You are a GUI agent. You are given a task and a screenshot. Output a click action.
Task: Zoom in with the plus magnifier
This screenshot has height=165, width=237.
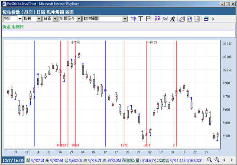click(217, 160)
